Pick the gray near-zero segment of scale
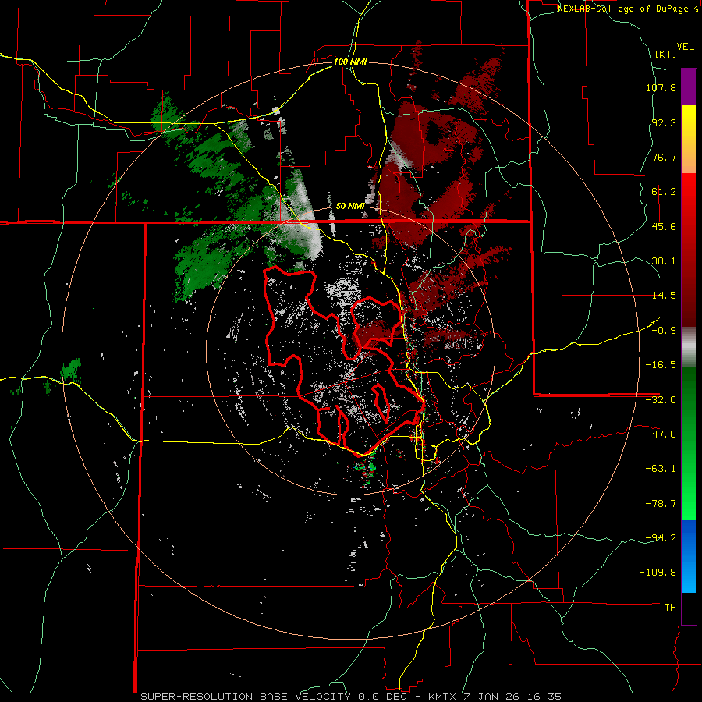The image size is (702, 702). click(689, 347)
